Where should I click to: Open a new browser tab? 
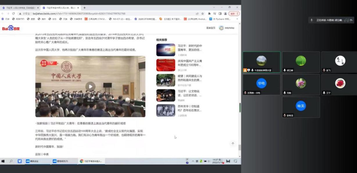(85, 8)
